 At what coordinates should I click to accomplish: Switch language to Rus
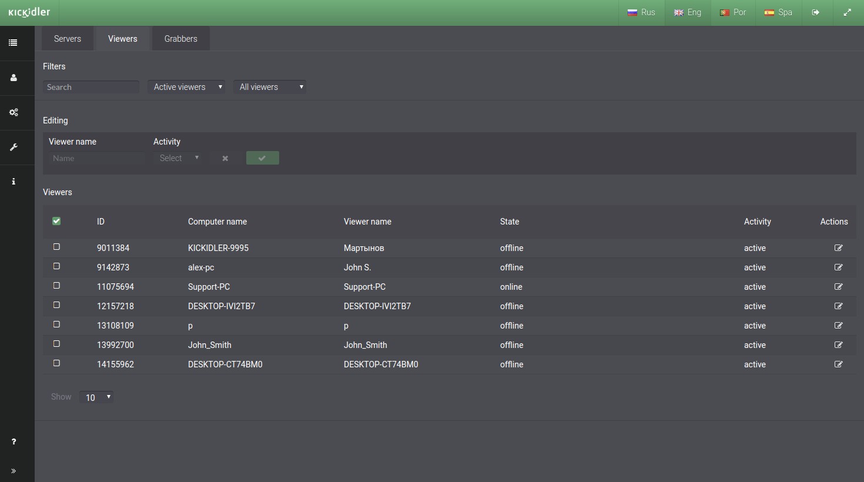tap(641, 12)
